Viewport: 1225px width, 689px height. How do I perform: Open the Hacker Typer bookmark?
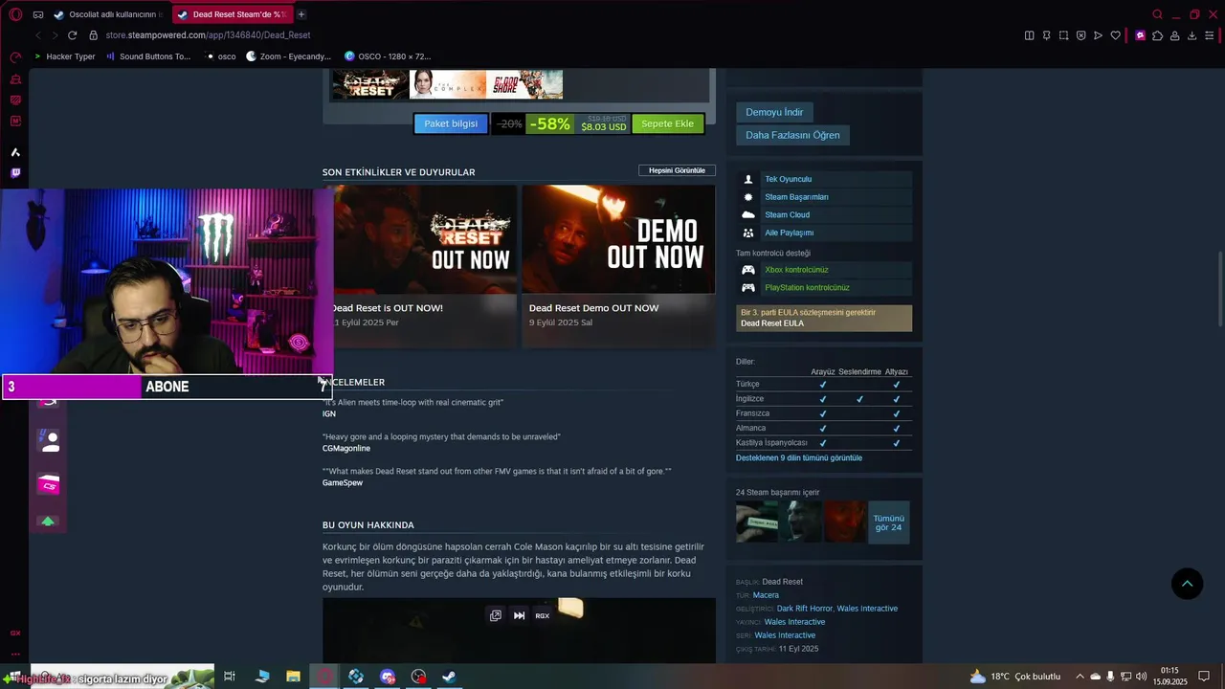tap(64, 56)
